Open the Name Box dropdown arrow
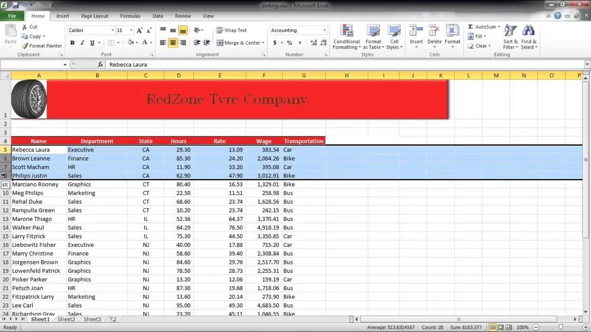Image resolution: width=591 pixels, height=332 pixels. pyautogui.click(x=65, y=65)
